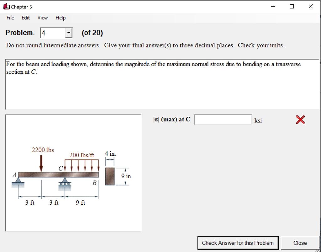Open the Edit menu

click(26, 18)
